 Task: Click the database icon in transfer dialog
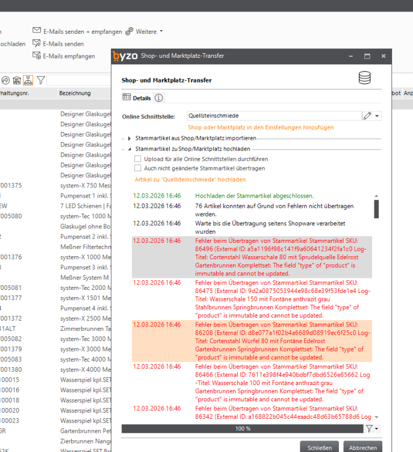point(365,78)
